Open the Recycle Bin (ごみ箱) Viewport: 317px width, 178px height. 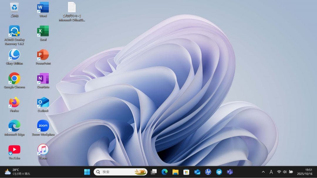pyautogui.click(x=14, y=9)
